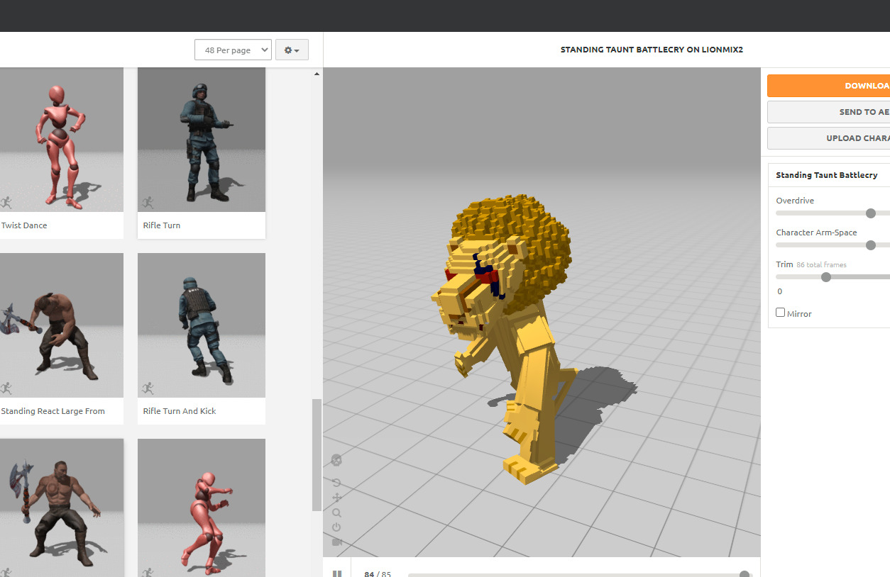Select the Twist Dance animation thumbnail
The width and height of the screenshot is (890, 577).
coord(62,140)
